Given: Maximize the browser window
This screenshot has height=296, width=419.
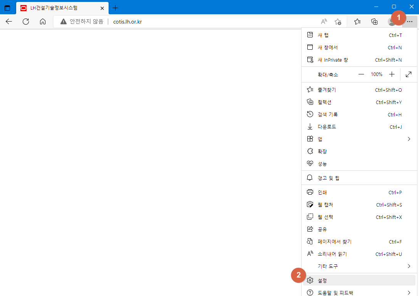Looking at the screenshot, I should point(394,7).
